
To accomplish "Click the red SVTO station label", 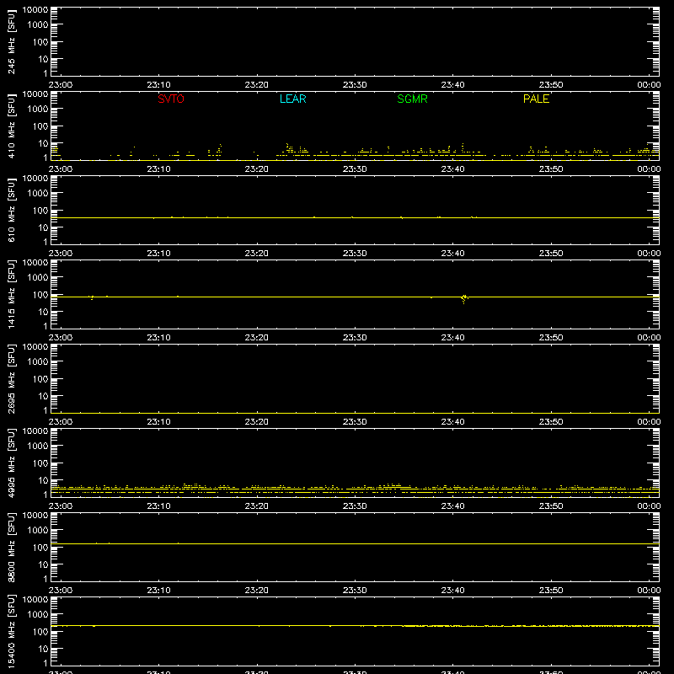I will pos(171,99).
